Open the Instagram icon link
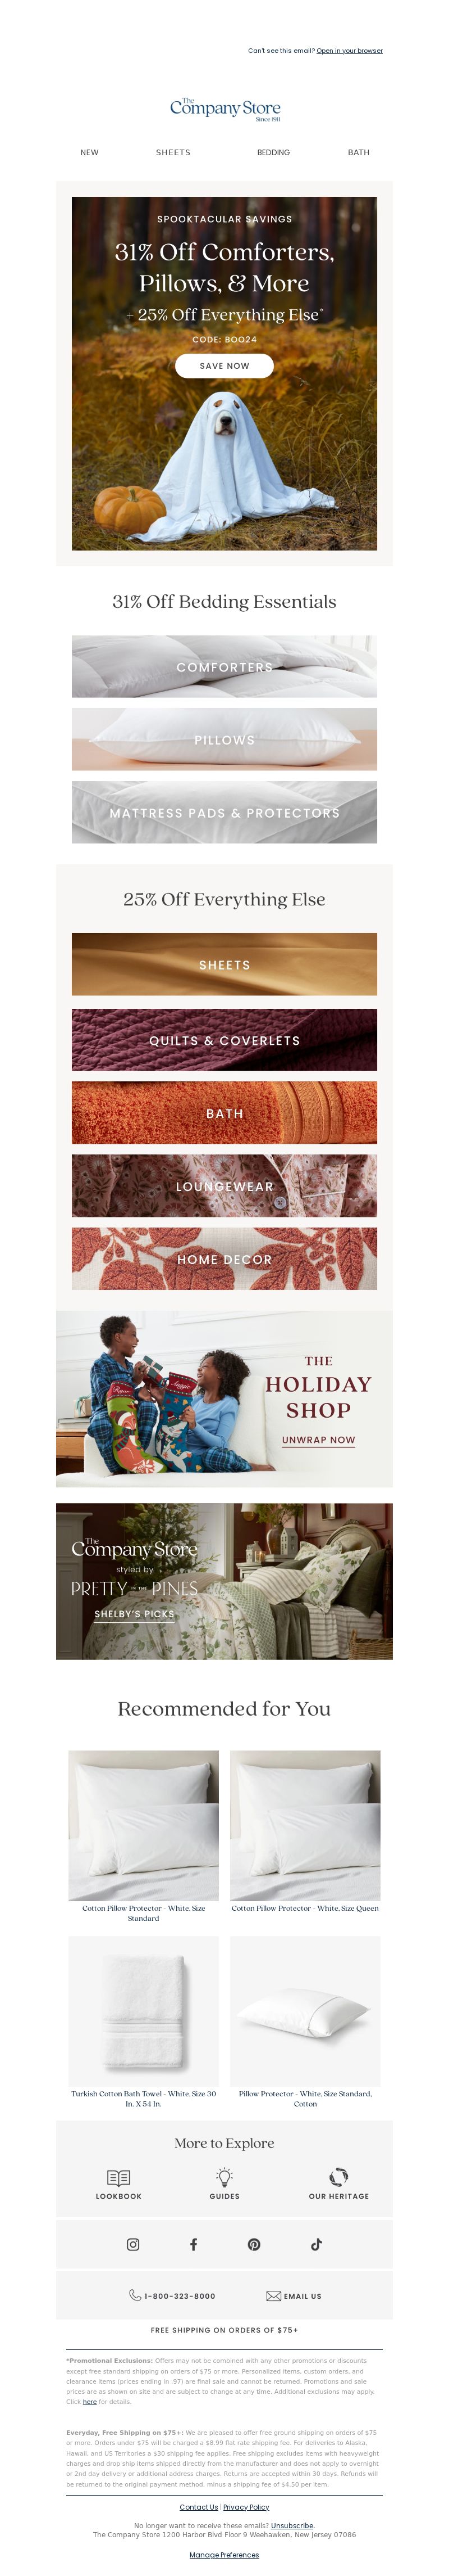 [x=132, y=2244]
